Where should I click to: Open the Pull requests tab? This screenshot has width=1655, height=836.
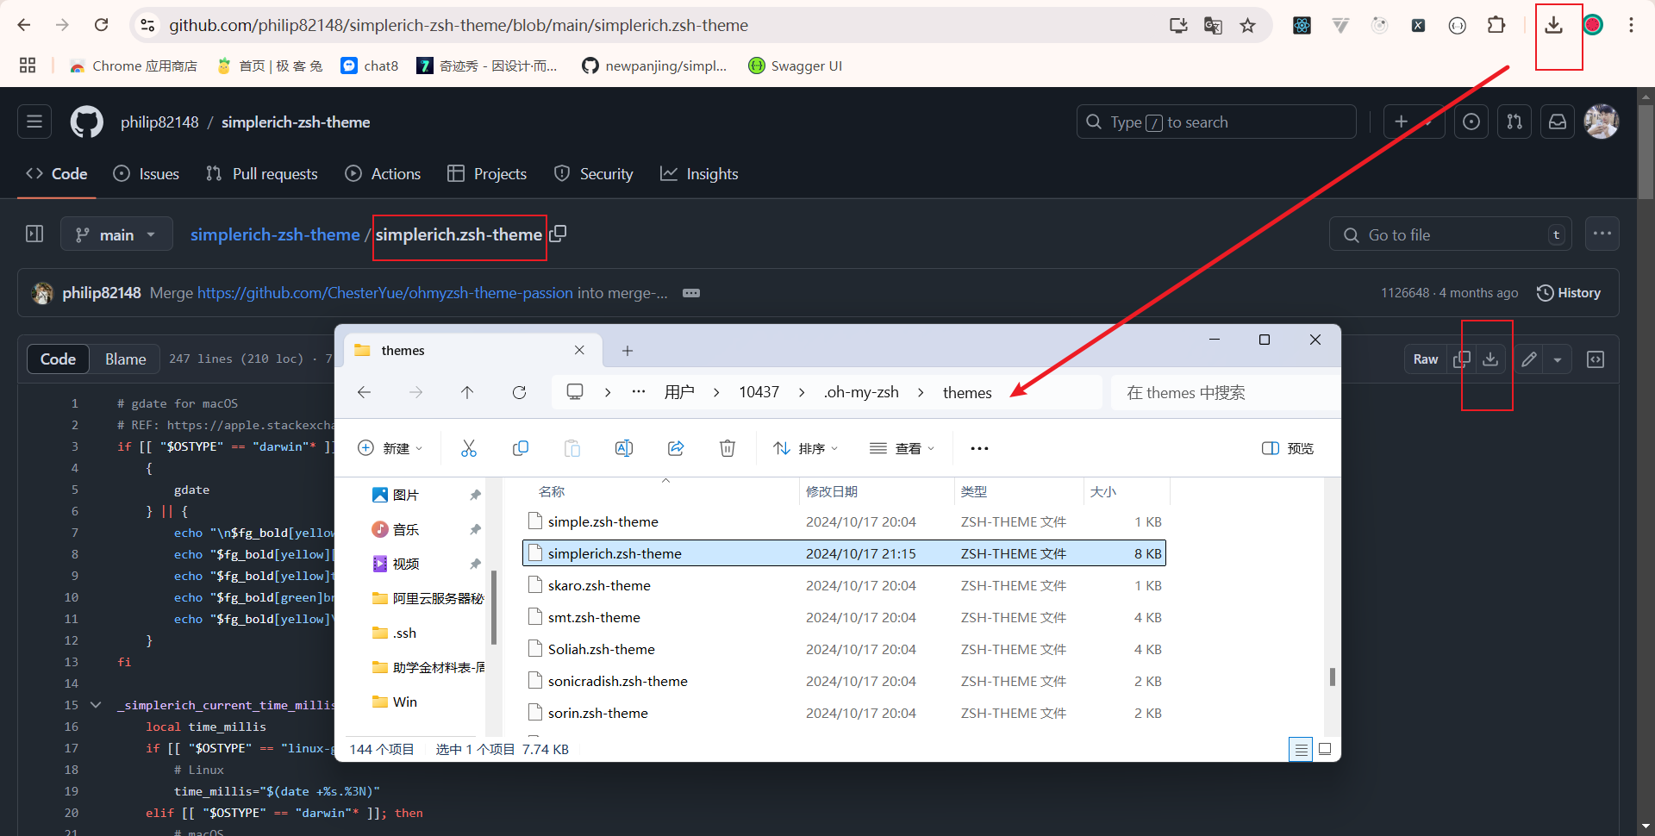tap(262, 174)
